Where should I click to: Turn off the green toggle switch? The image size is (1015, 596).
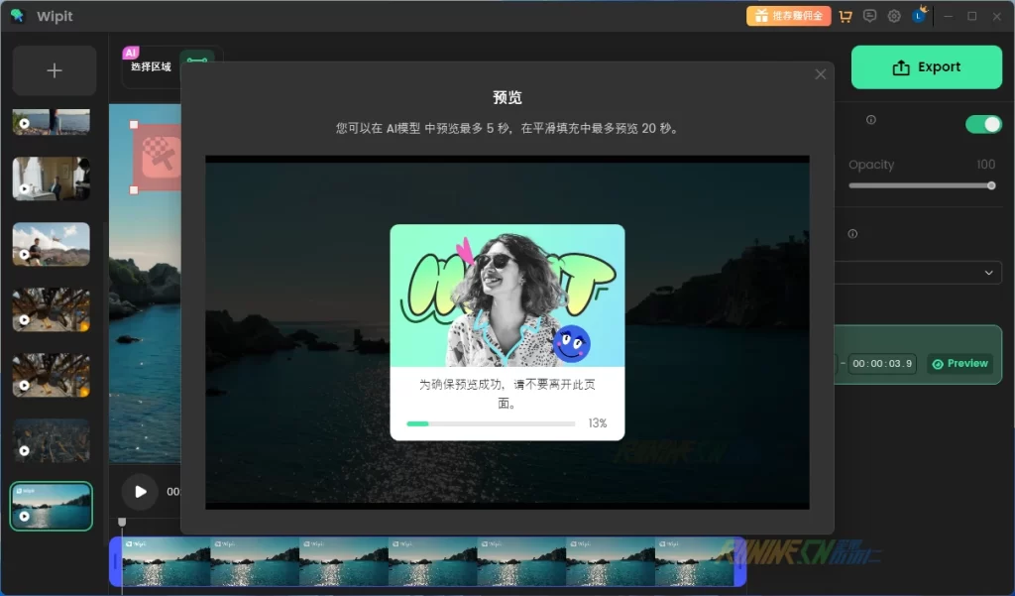(983, 124)
